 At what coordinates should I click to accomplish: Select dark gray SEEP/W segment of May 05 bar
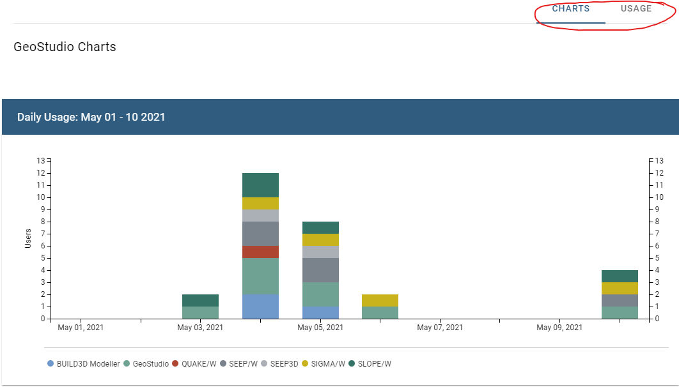click(320, 270)
